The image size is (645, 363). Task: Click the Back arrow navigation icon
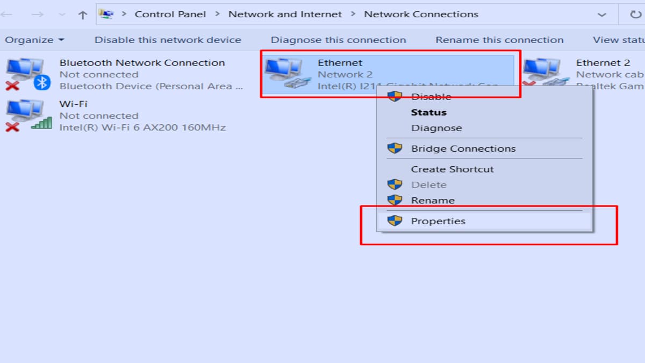pos(6,15)
